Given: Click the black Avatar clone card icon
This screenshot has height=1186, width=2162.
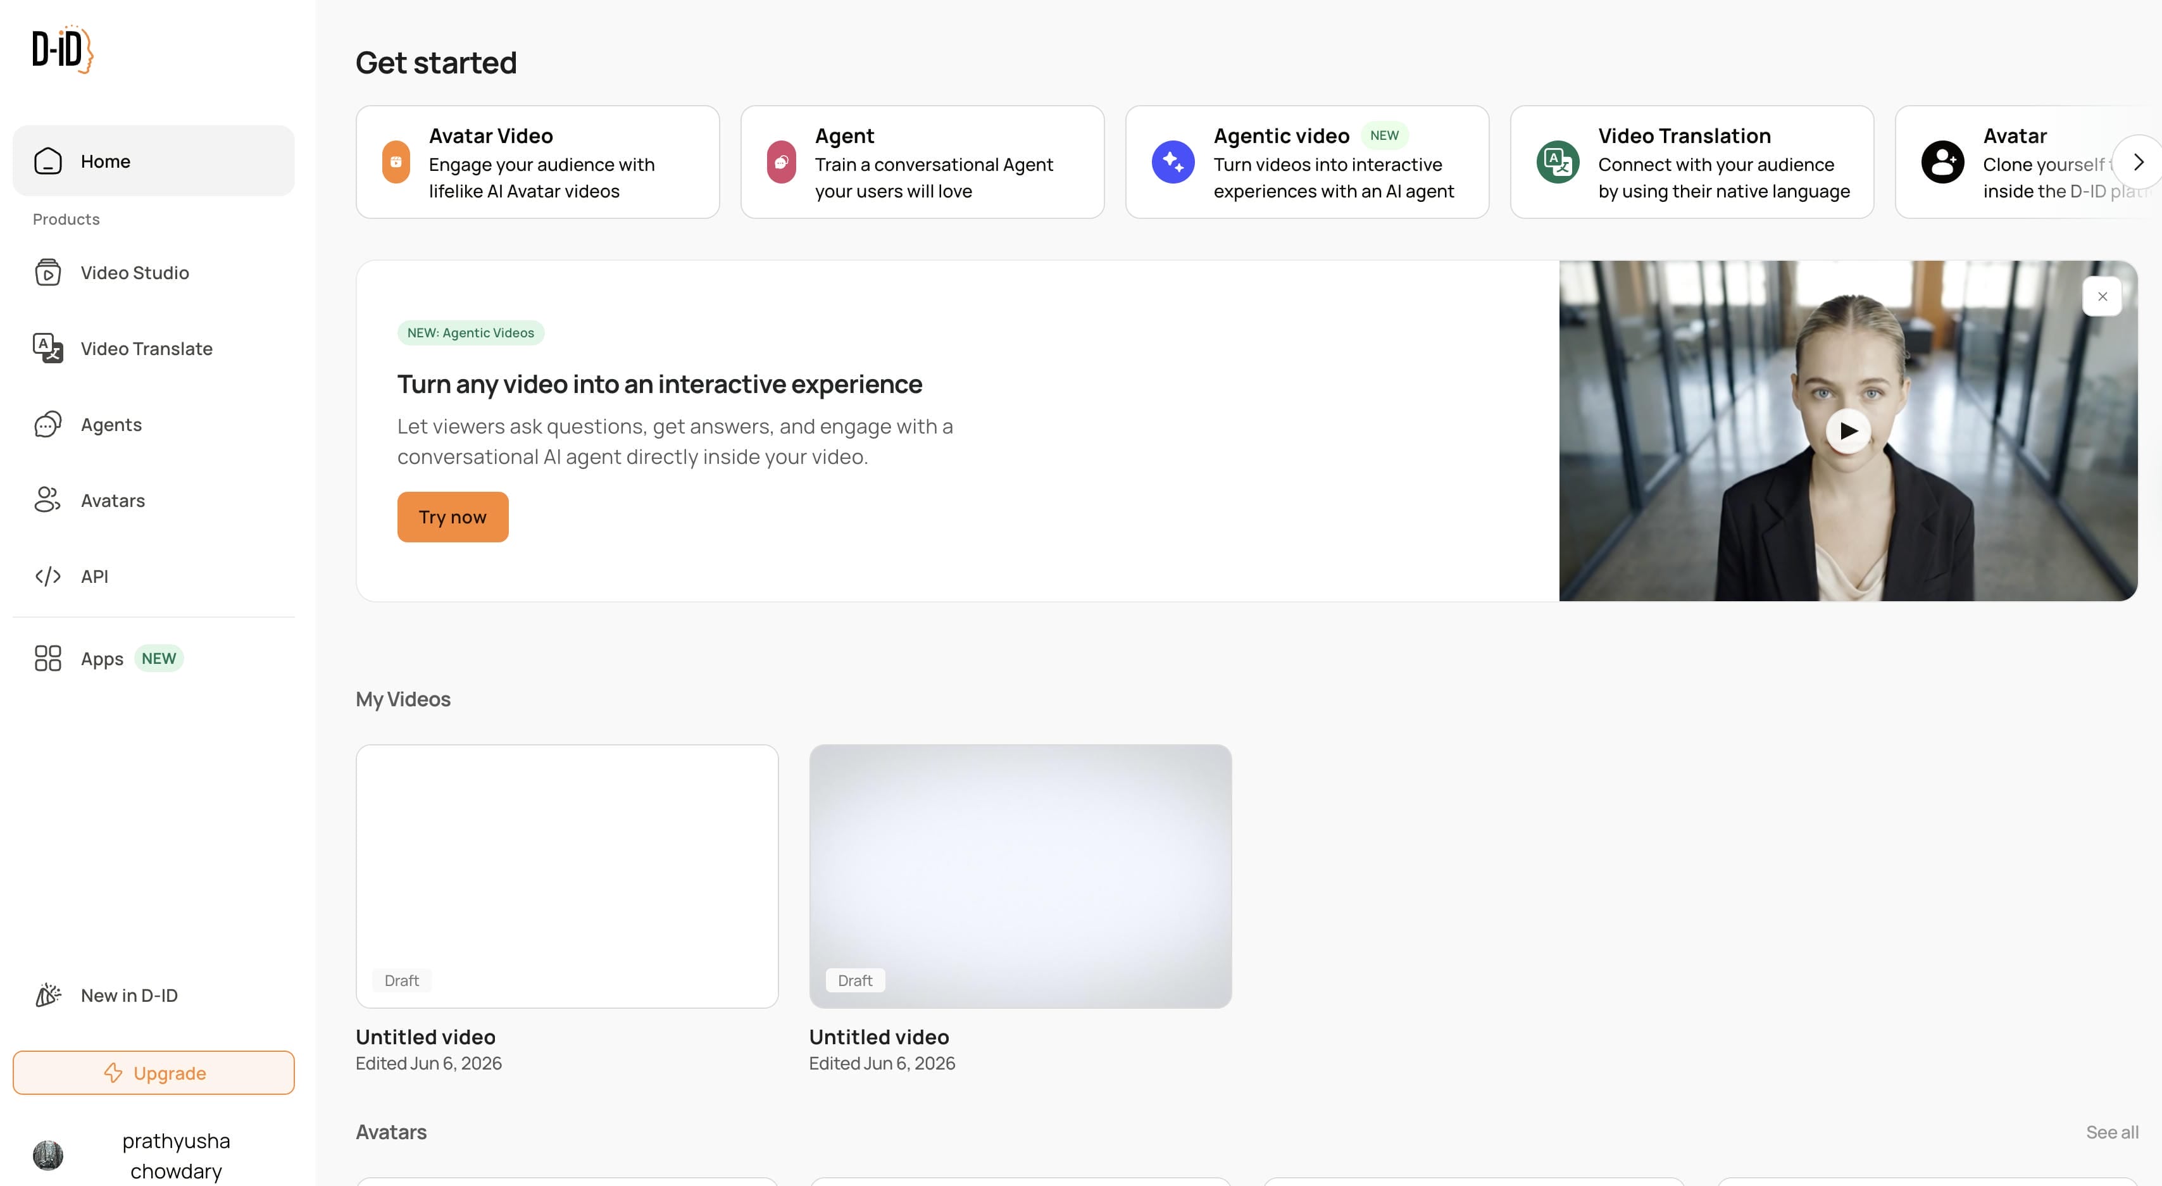Looking at the screenshot, I should [x=1943, y=162].
